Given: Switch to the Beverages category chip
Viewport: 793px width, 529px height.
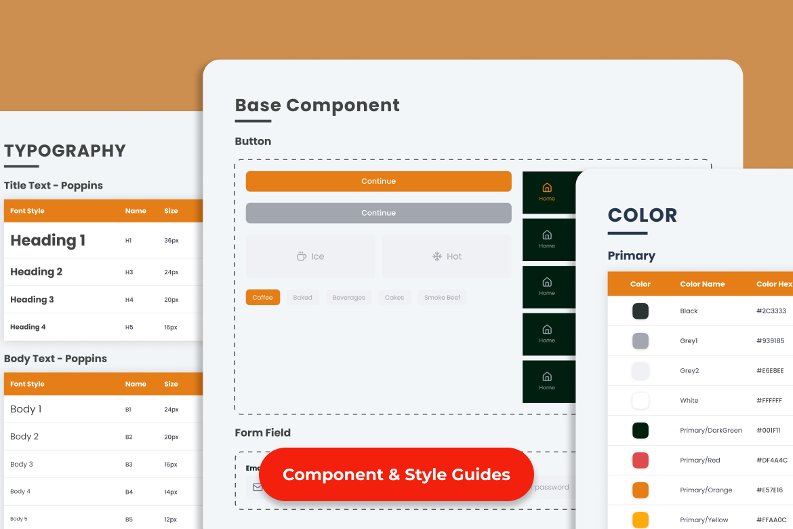Looking at the screenshot, I should pyautogui.click(x=348, y=298).
